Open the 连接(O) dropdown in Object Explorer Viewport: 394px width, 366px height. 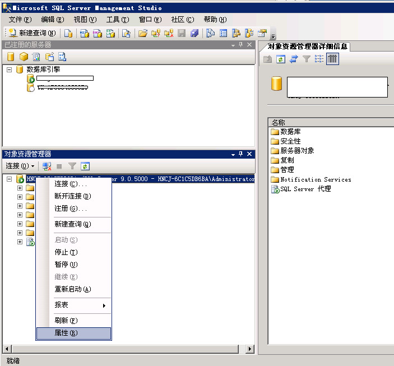(x=20, y=166)
